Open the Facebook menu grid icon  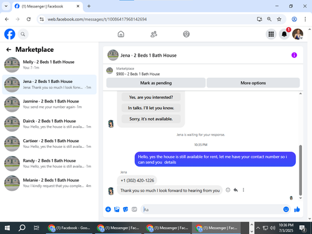pos(271,34)
